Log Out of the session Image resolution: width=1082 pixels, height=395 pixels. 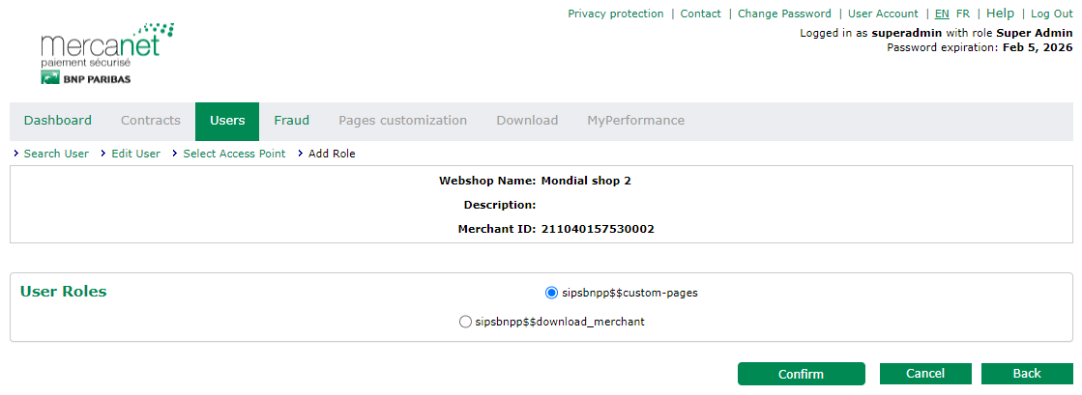coord(1052,14)
